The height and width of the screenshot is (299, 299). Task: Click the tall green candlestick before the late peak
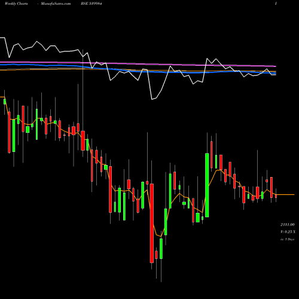(207, 185)
